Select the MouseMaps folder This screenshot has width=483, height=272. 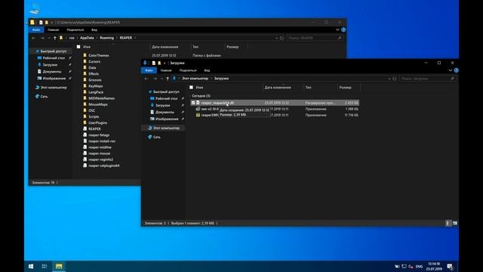click(x=98, y=104)
